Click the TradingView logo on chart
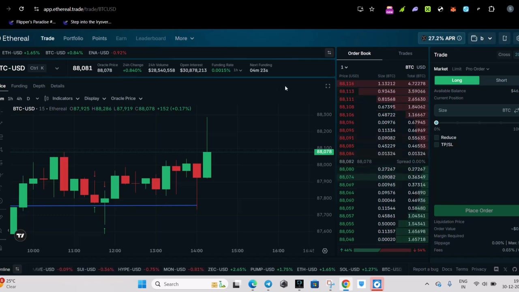The height and width of the screenshot is (292, 519). coord(20,235)
